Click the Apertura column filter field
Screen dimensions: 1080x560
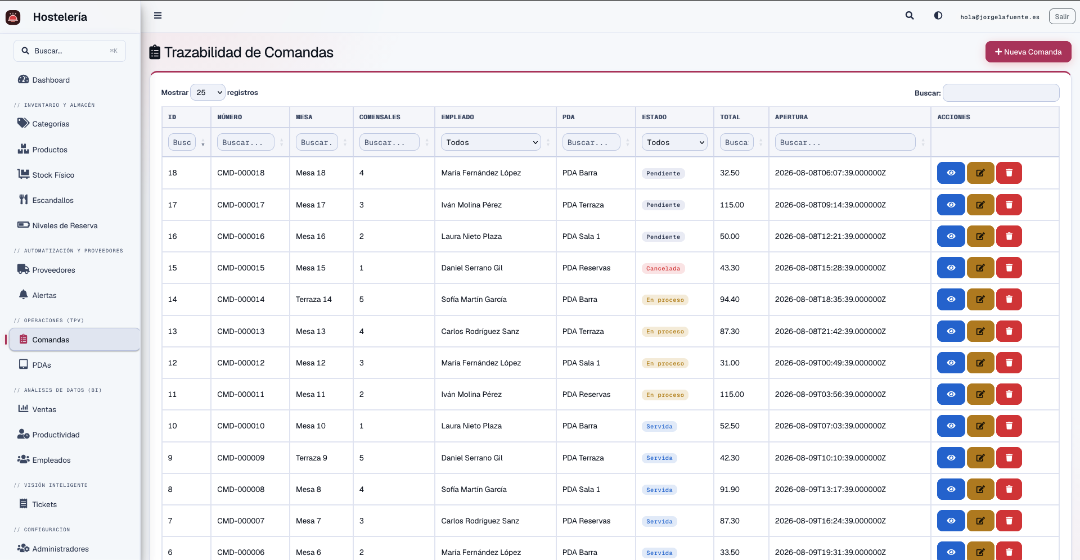click(845, 142)
